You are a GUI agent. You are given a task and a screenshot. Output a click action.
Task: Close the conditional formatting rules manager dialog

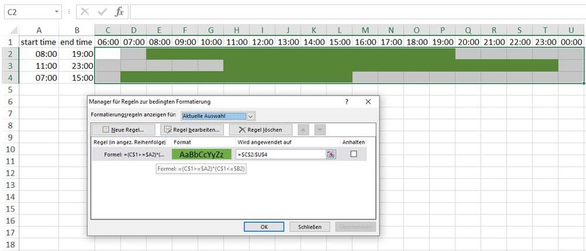368,101
